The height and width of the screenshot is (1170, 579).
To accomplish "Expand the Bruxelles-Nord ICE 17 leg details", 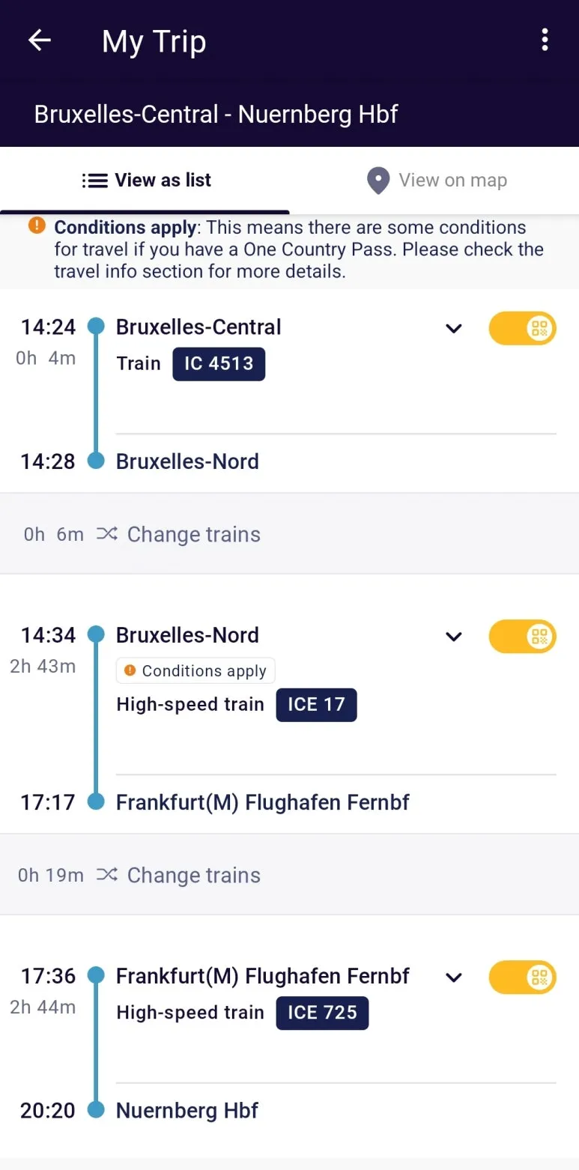I will (453, 636).
